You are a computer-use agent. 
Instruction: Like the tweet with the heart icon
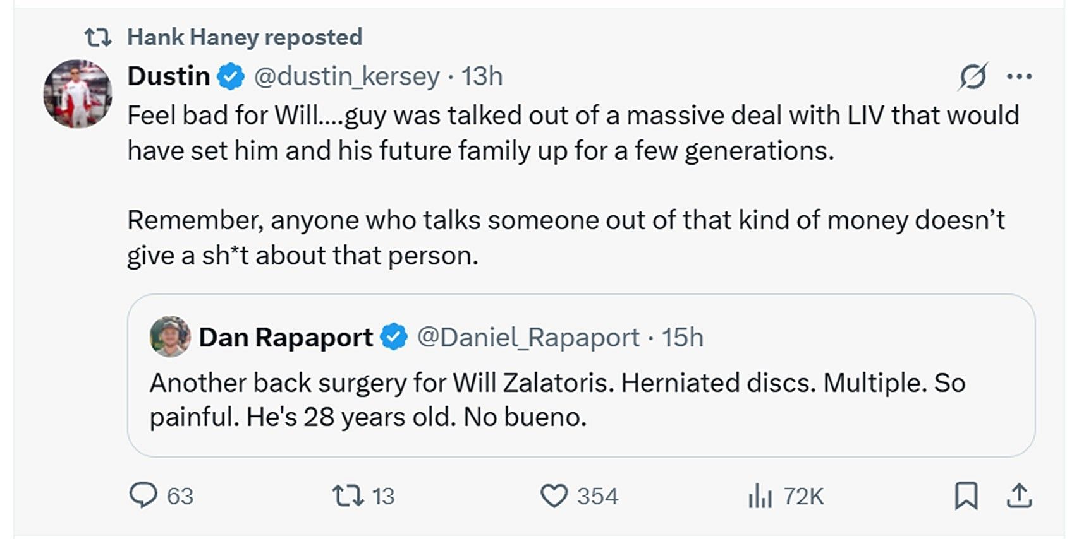tap(554, 496)
